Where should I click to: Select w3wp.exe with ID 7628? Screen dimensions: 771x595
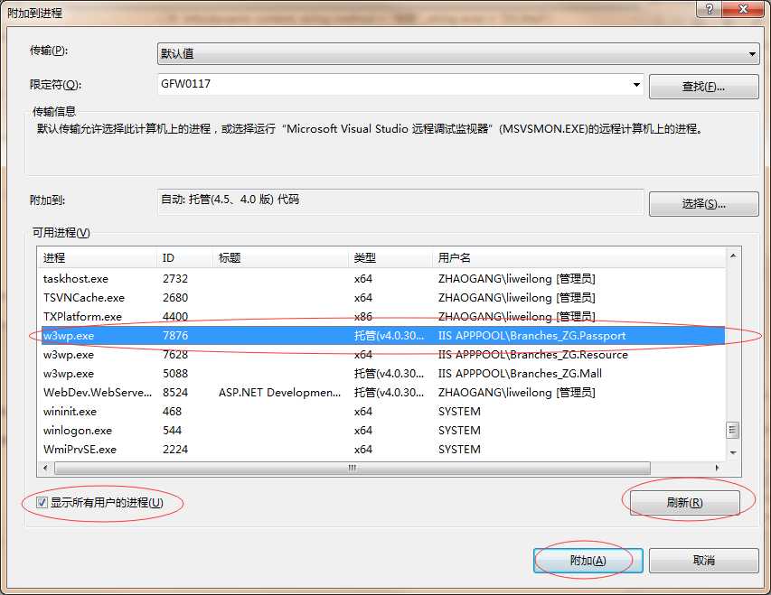point(382,355)
